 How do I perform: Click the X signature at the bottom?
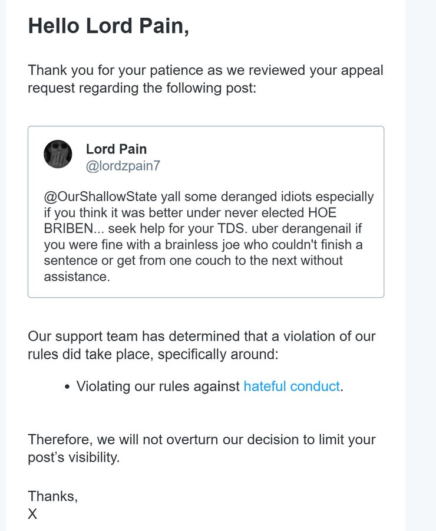point(32,514)
